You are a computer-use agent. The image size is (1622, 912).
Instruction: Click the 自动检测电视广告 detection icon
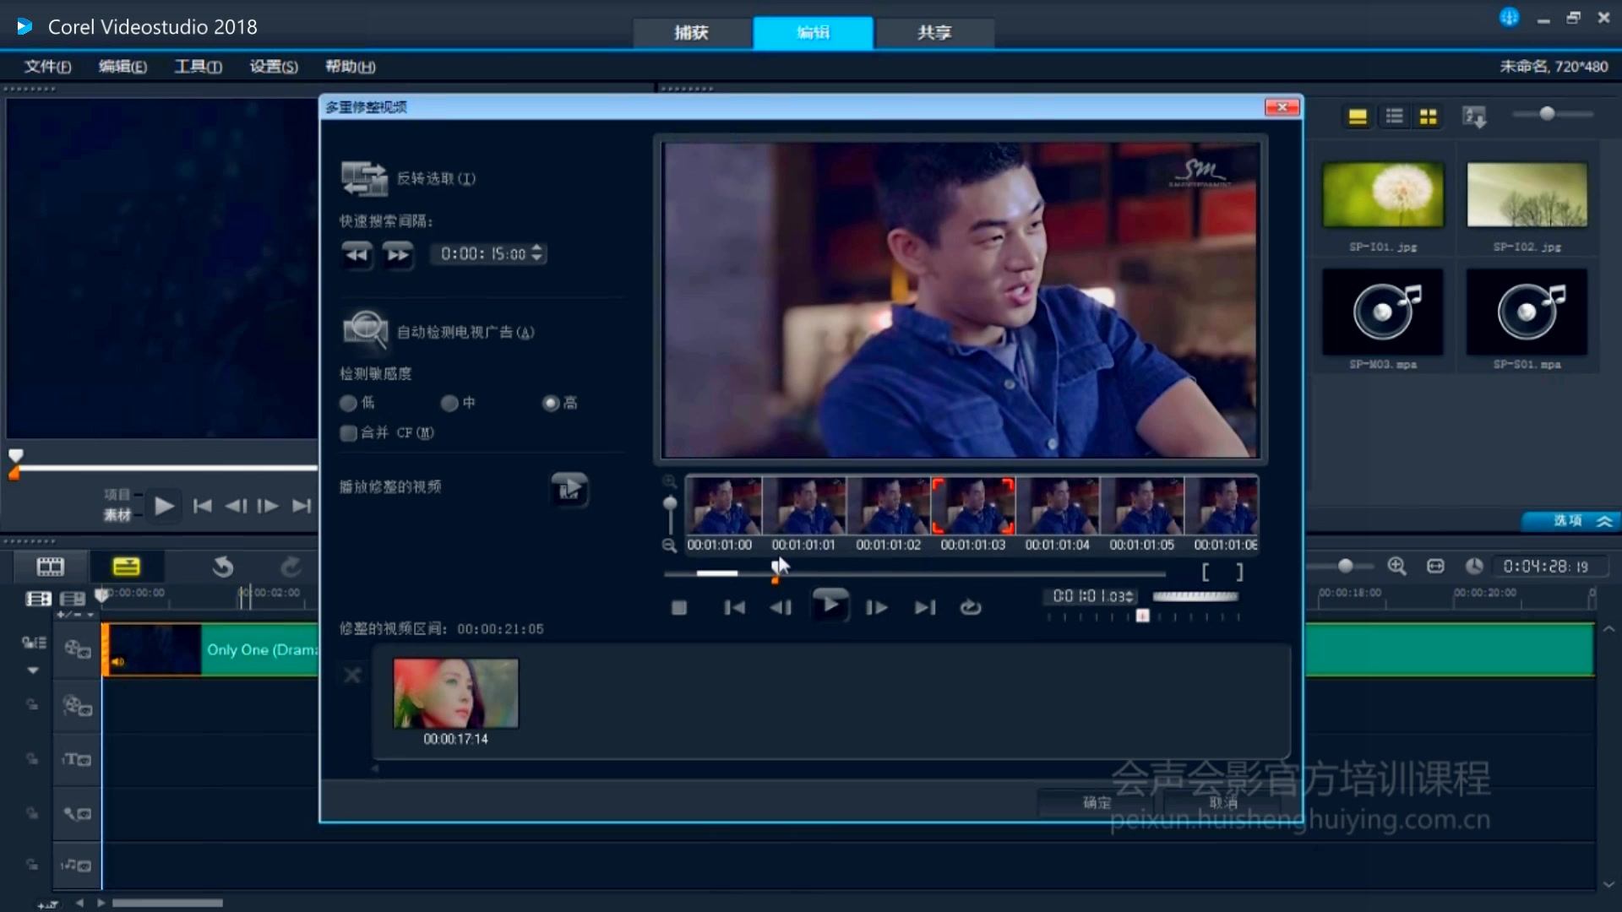364,329
